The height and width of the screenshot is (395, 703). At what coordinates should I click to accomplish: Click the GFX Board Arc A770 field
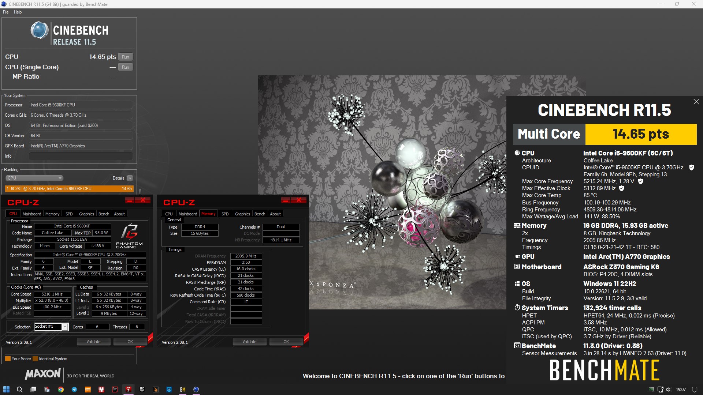pyautogui.click(x=81, y=146)
